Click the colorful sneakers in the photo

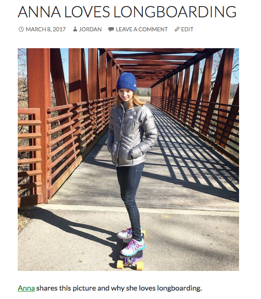(131, 241)
